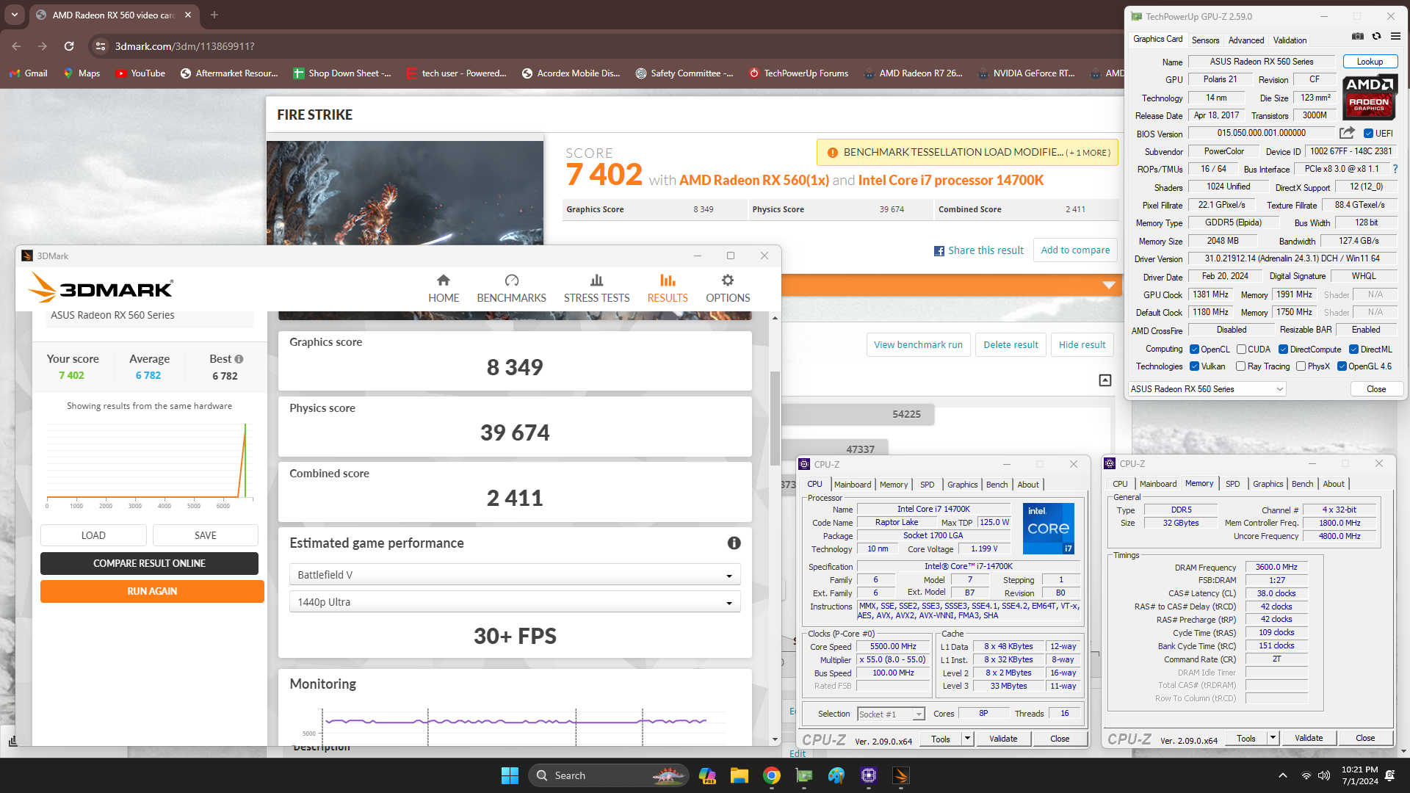Click the browser back arrow

pyautogui.click(x=16, y=46)
